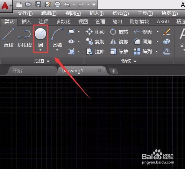Open the 格式(O) menu
This screenshot has width=185, height=169.
(121, 13)
